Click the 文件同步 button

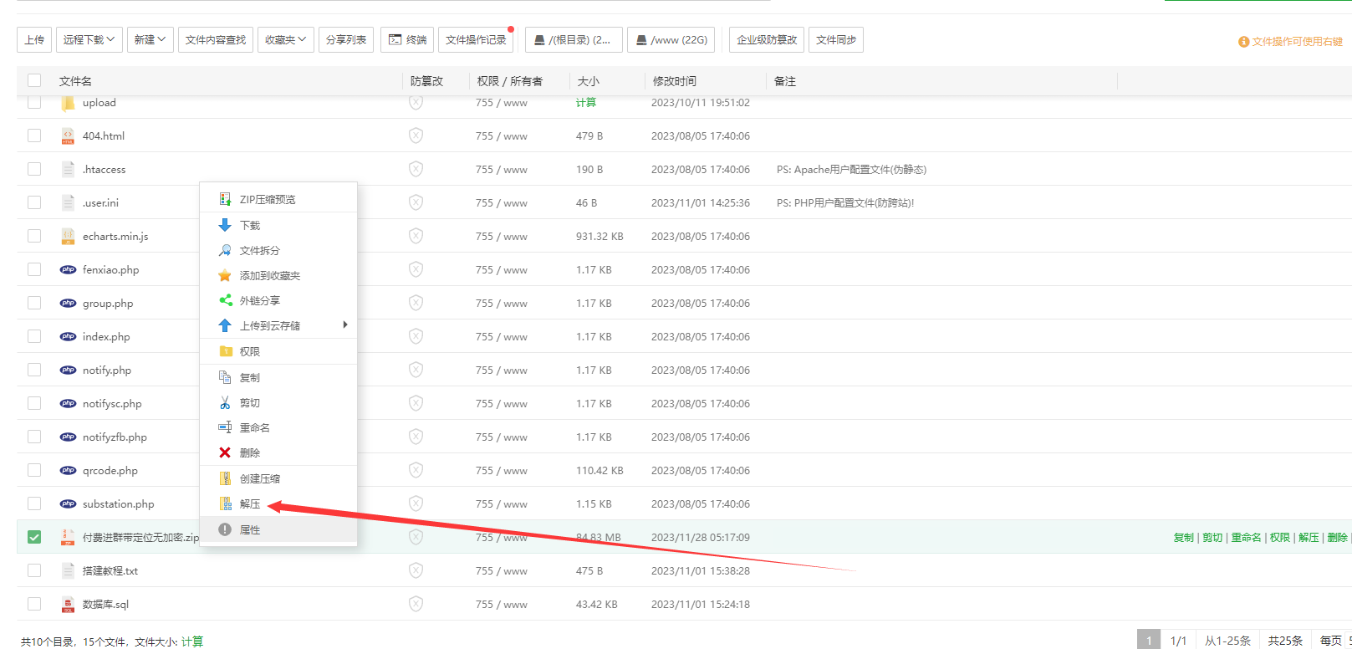point(836,39)
